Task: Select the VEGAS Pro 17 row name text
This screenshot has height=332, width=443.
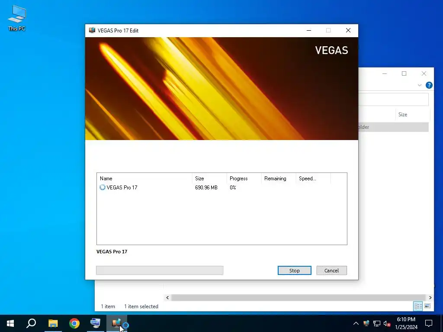Action: coord(122,188)
